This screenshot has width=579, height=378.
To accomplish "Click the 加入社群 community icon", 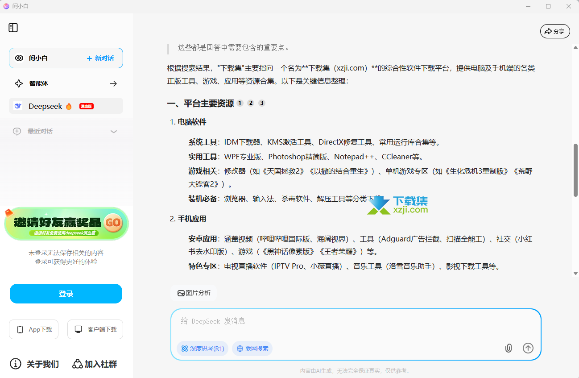I will point(78,364).
